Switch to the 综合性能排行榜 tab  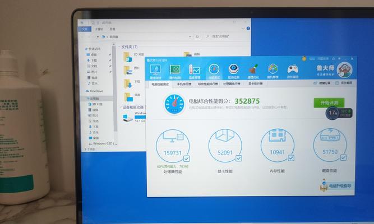[208, 84]
